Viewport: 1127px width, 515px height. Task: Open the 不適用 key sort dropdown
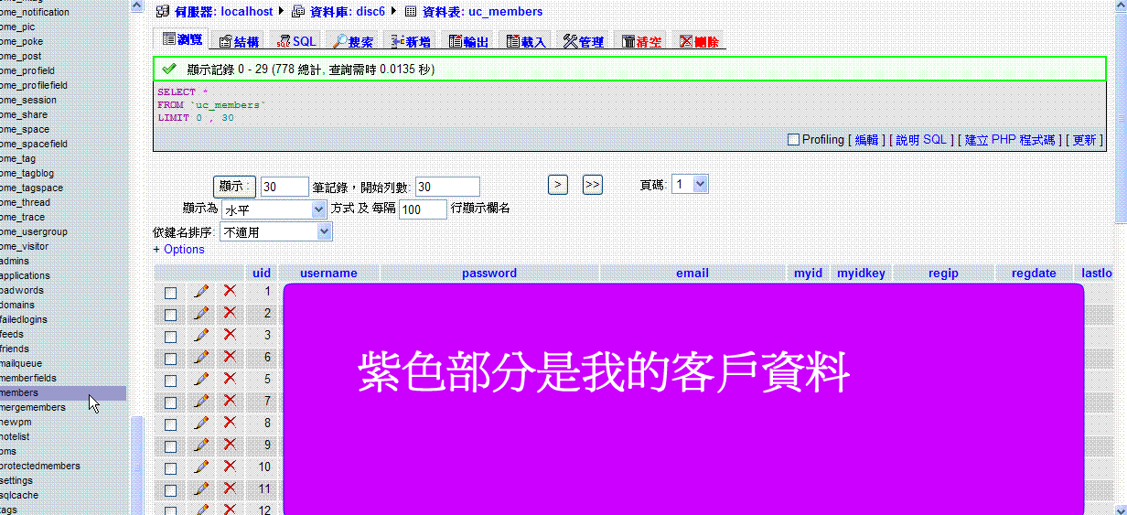tap(275, 232)
